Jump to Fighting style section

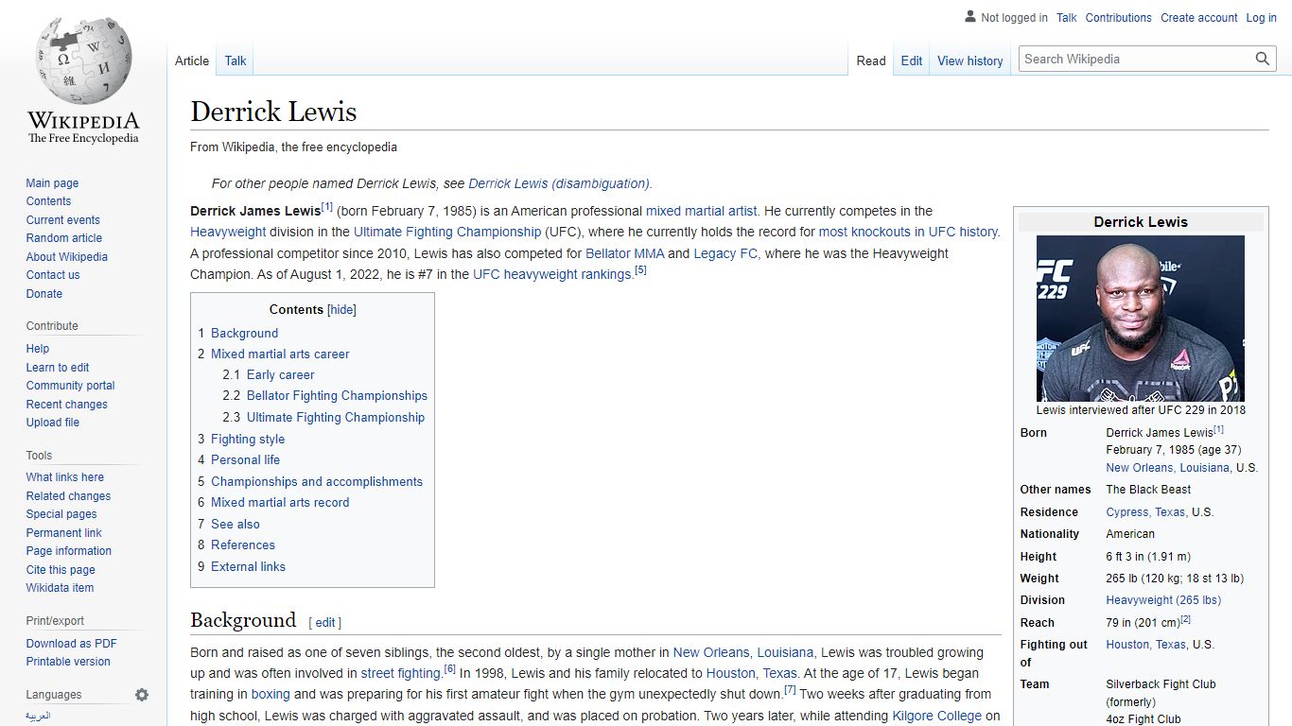[248, 439]
